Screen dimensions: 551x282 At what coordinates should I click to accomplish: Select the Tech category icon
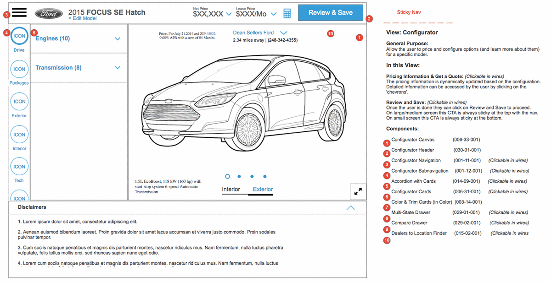[19, 167]
